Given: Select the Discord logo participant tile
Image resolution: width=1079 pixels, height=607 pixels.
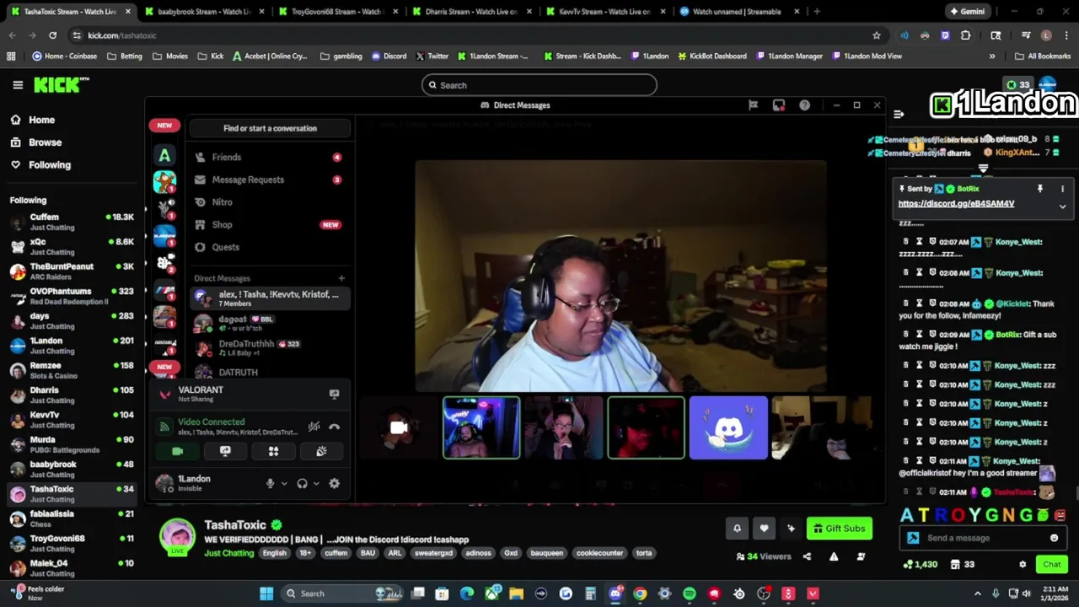Looking at the screenshot, I should pyautogui.click(x=728, y=428).
